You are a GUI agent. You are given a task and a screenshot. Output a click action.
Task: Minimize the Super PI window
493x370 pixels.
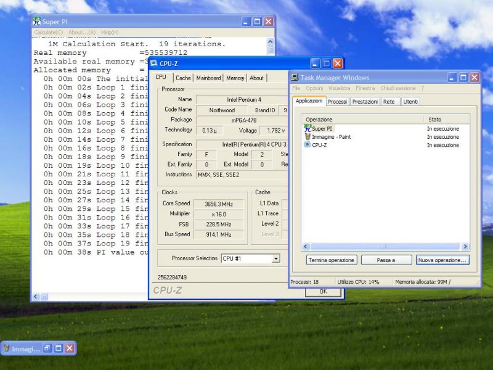click(x=246, y=22)
